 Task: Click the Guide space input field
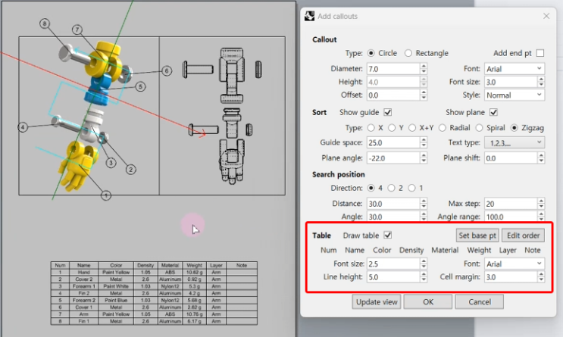pyautogui.click(x=393, y=142)
